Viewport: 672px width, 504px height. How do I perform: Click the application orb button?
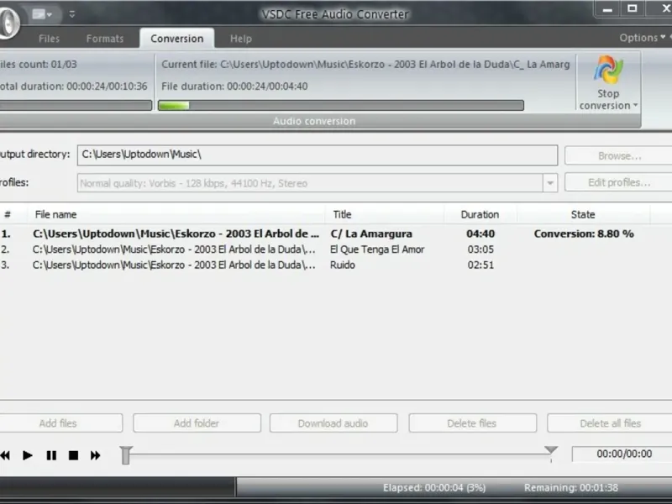point(8,22)
